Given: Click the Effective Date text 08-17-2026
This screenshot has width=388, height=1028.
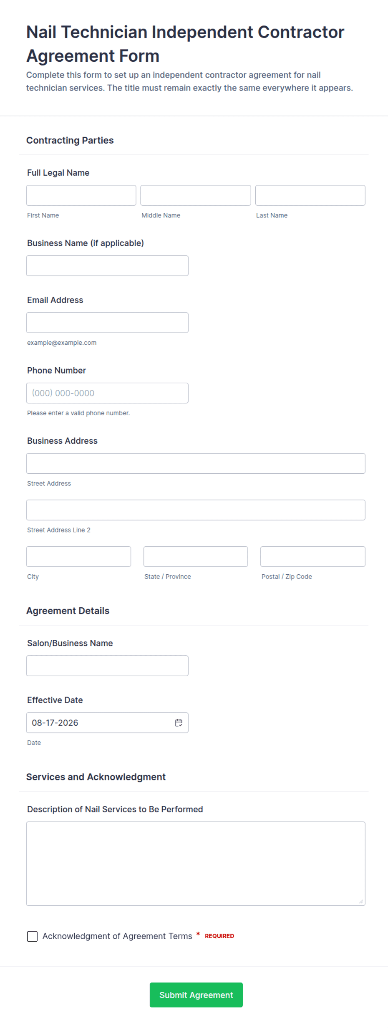Looking at the screenshot, I should click(x=55, y=722).
